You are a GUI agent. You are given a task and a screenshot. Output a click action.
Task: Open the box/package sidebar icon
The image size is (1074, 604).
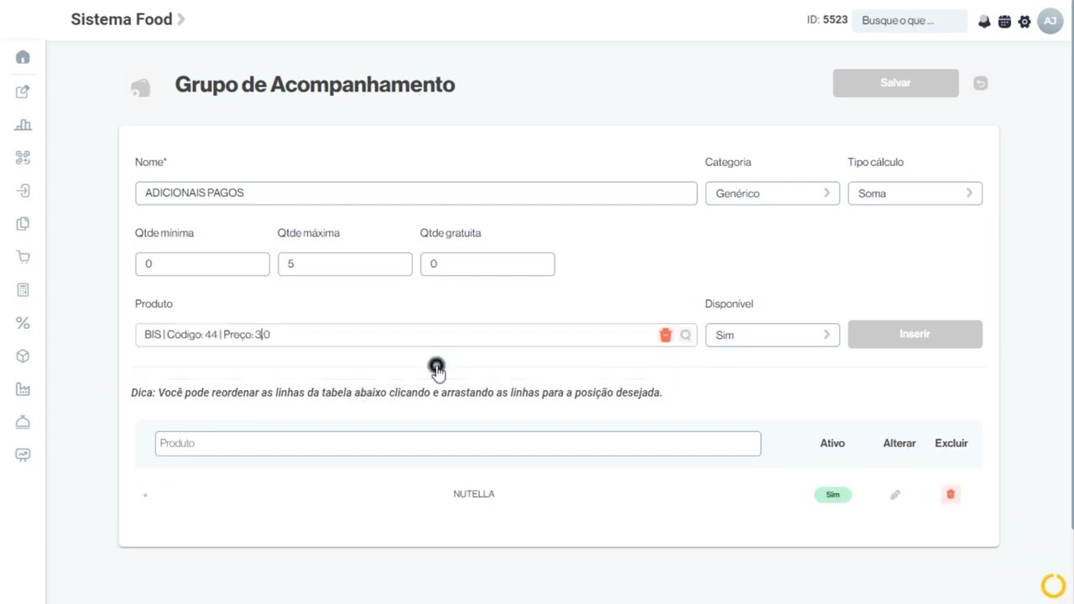(x=23, y=356)
